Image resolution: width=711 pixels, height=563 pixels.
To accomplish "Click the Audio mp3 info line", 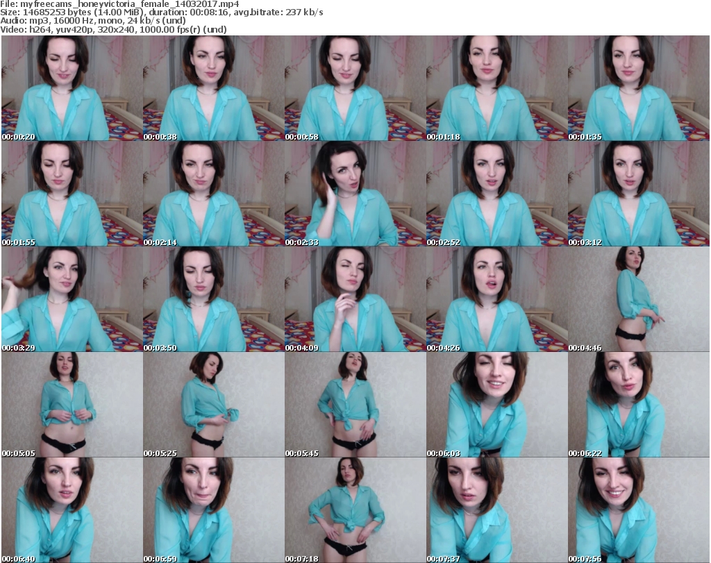I will coord(93,21).
